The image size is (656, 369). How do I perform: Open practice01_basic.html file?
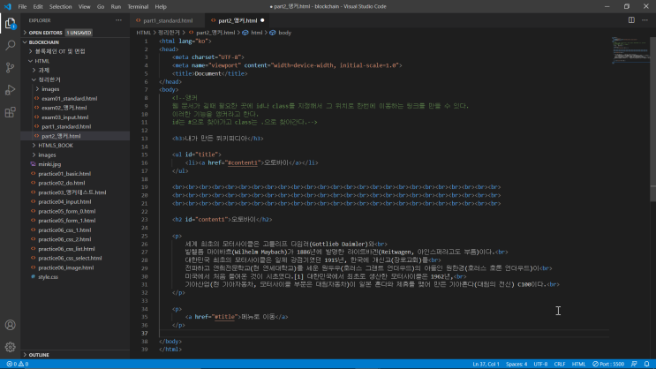(64, 174)
